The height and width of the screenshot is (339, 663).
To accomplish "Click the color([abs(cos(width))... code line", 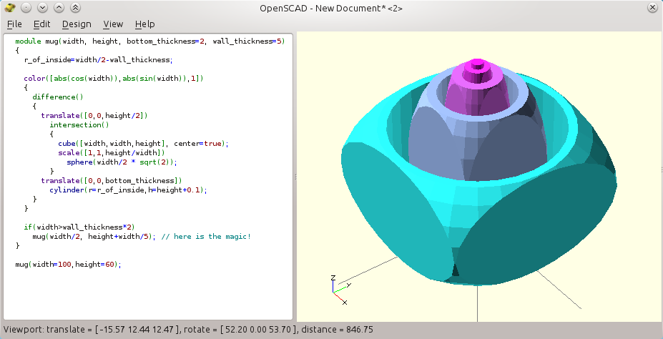I will pyautogui.click(x=114, y=78).
